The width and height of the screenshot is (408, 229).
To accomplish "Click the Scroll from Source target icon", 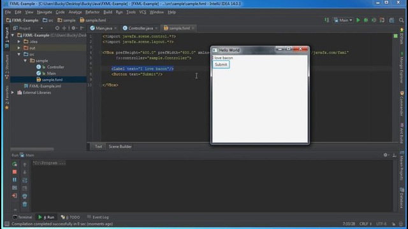I will tap(57, 28).
